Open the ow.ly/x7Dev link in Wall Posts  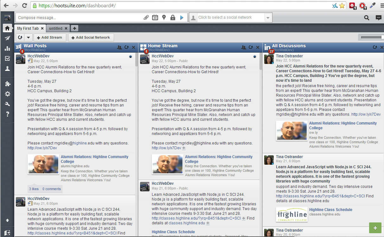pyautogui.click(x=42, y=148)
